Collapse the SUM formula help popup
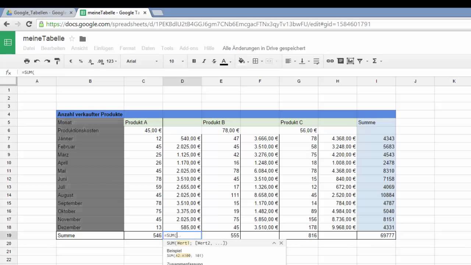The width and height of the screenshot is (471, 265). click(274, 243)
